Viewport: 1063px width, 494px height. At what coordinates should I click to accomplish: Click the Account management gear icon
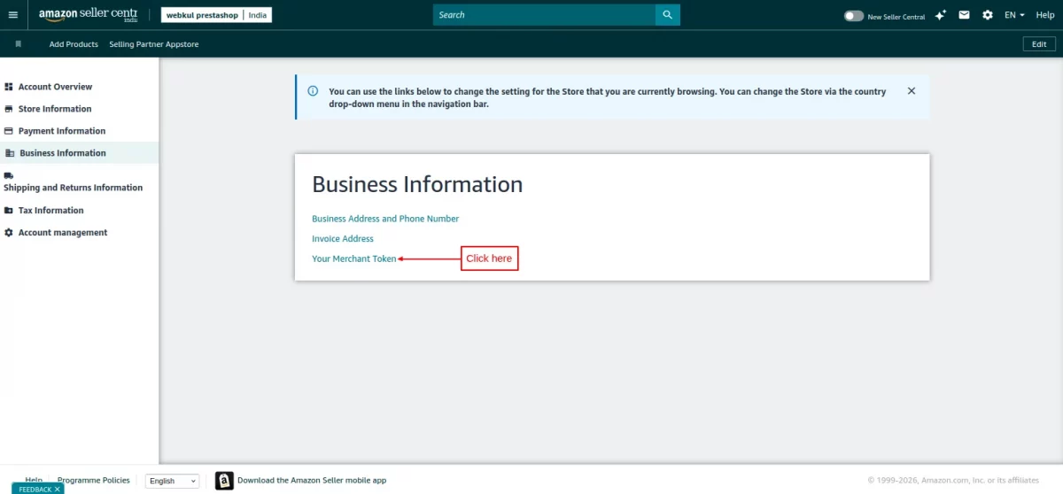click(x=9, y=233)
